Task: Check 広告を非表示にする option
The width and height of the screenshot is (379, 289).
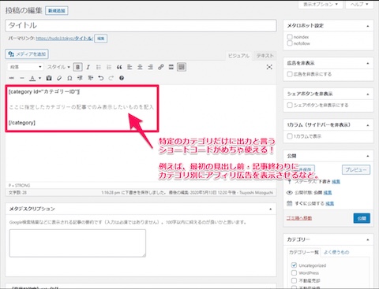Action: pyautogui.click(x=290, y=74)
